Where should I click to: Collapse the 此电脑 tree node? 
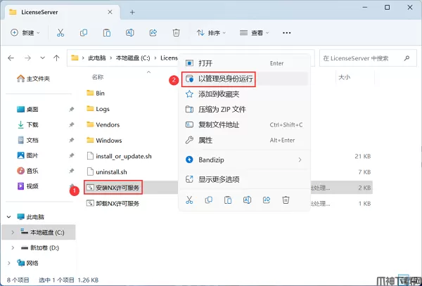(9, 216)
